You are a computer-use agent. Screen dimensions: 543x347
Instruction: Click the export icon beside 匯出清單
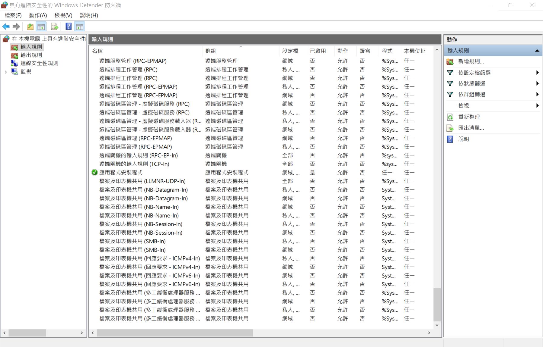450,128
